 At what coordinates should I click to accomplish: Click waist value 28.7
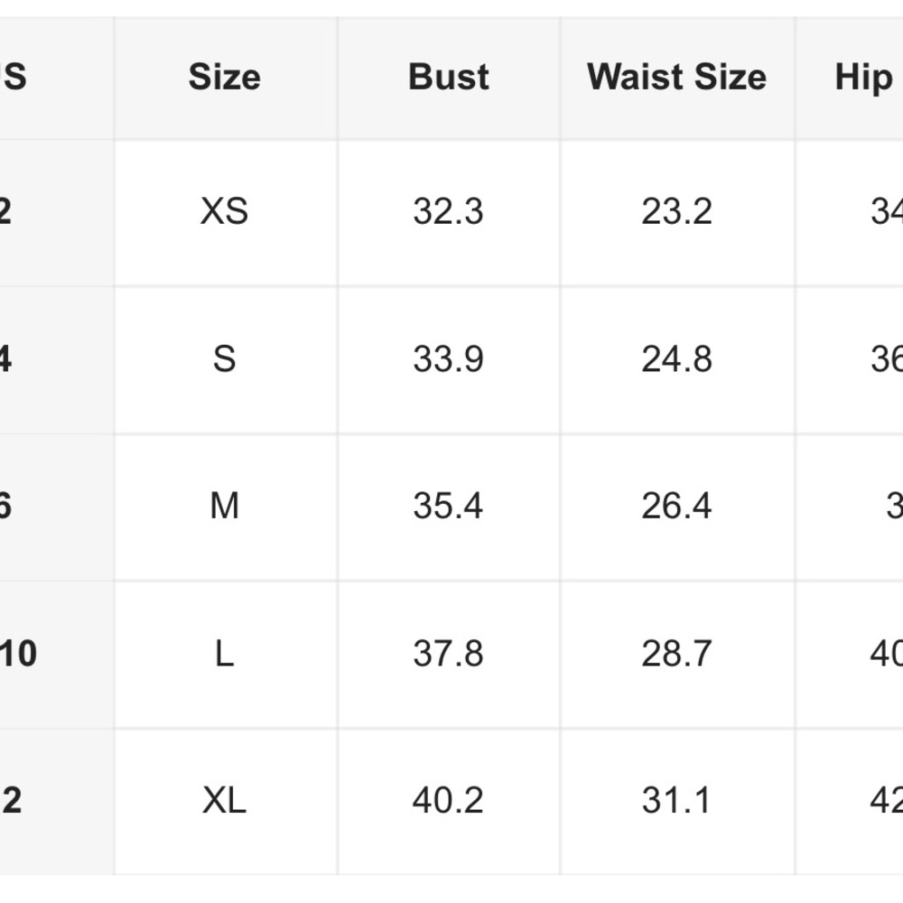click(x=676, y=654)
